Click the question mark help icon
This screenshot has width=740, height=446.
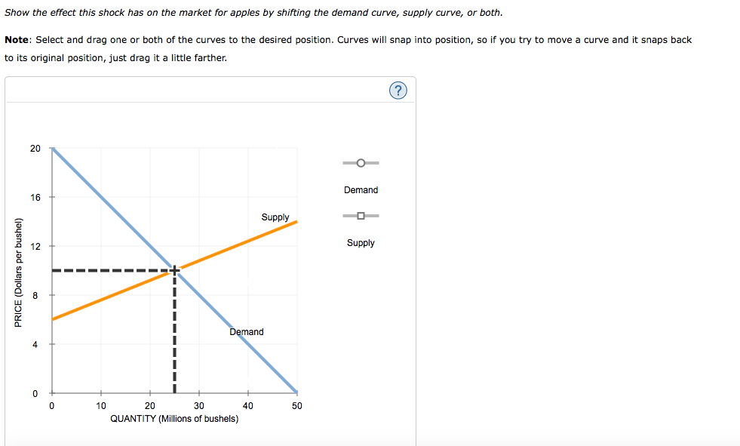pos(398,90)
